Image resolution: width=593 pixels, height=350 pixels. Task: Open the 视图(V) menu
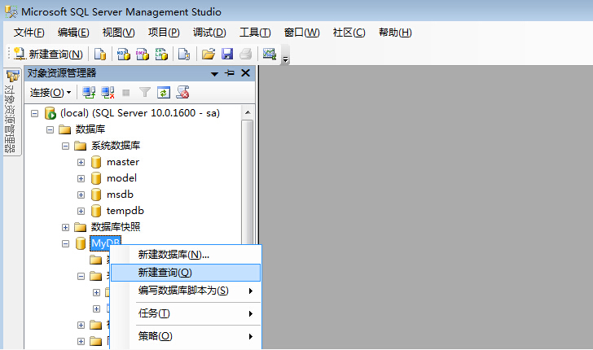(x=118, y=33)
